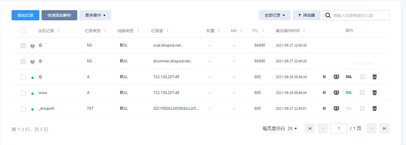
Task: Open monitoring icon for _dnsauth record
Action: (x=336, y=108)
